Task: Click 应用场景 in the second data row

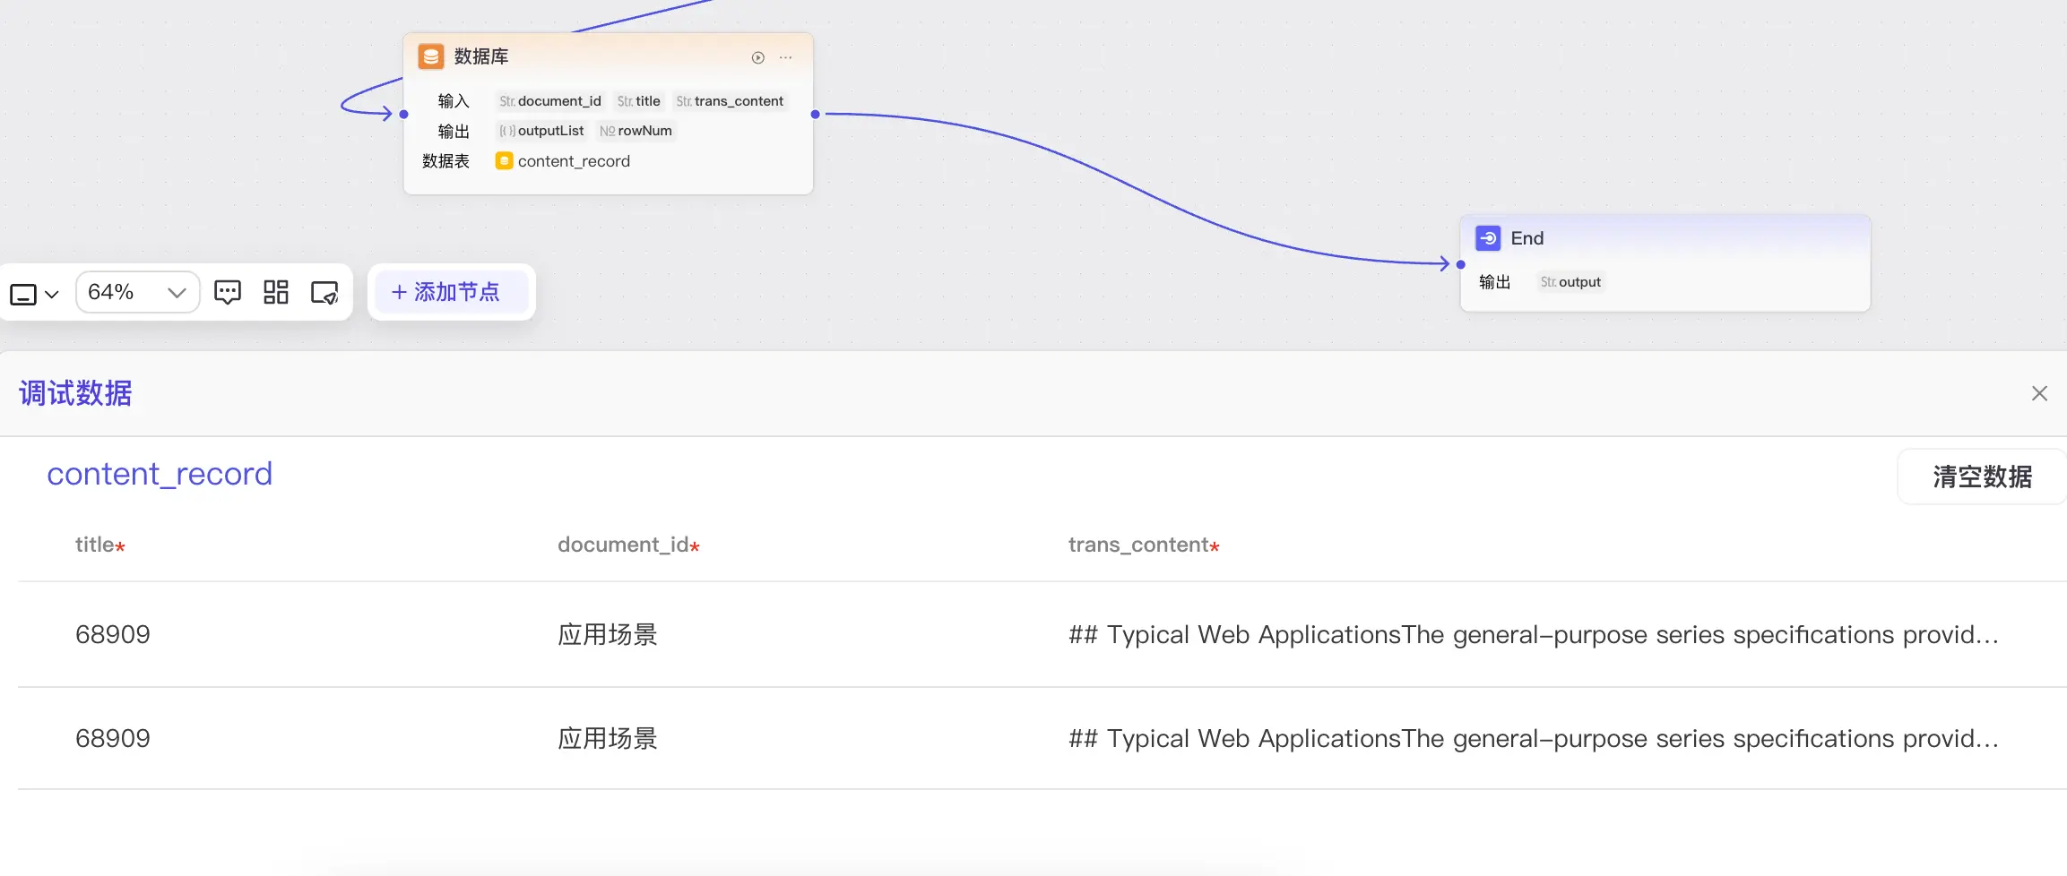Action: 608,738
